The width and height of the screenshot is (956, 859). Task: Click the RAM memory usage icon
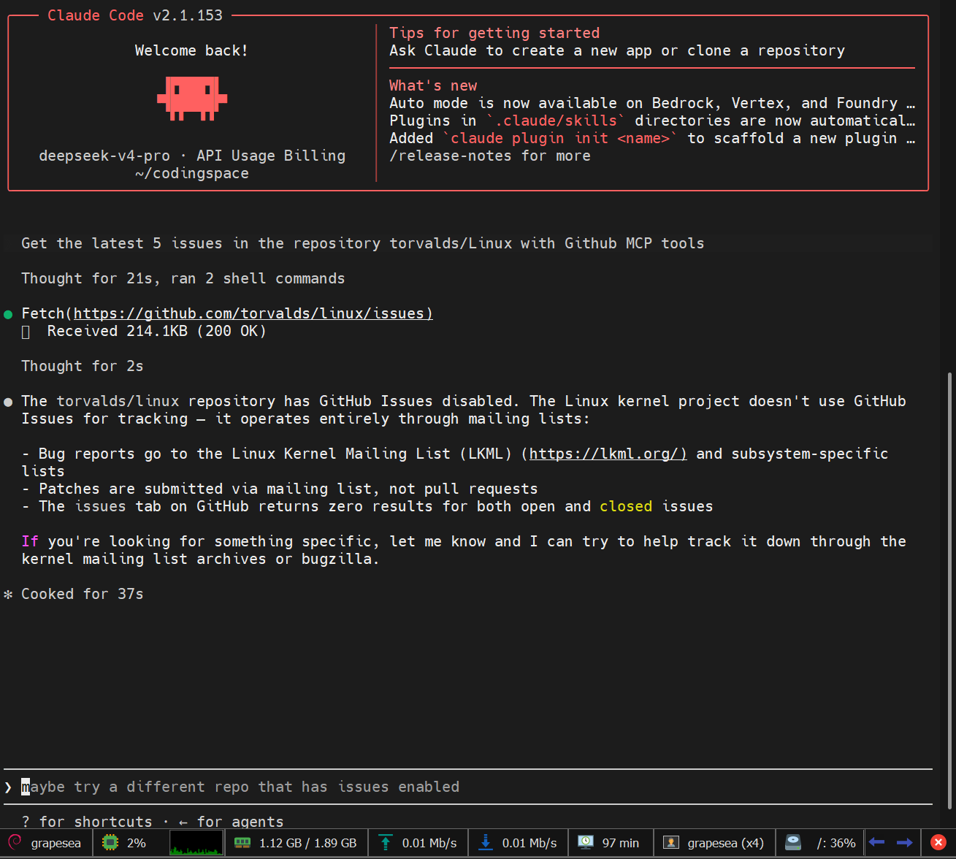[x=242, y=842]
